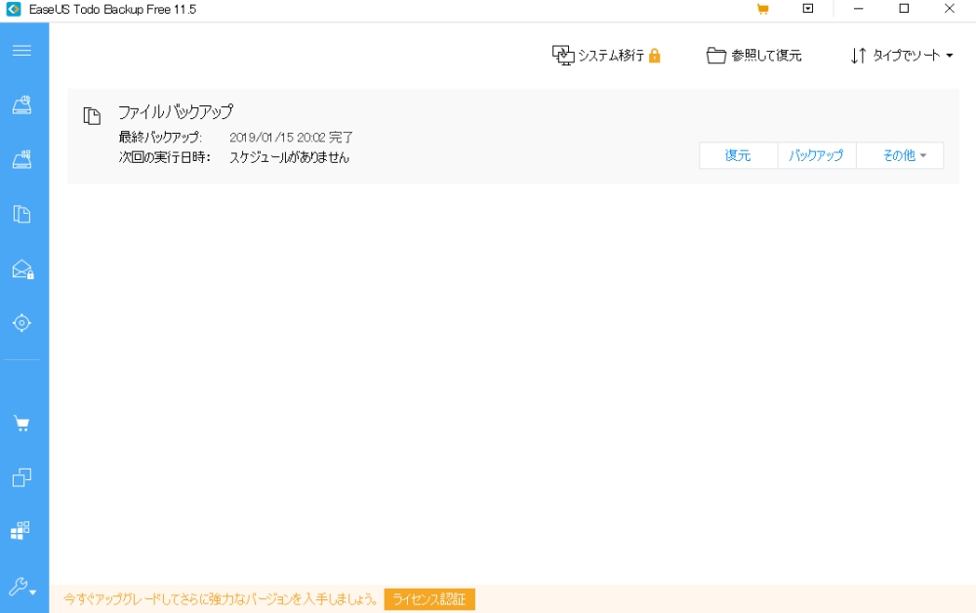Select the Mail Backup sidebar icon
Image resolution: width=976 pixels, height=613 pixels.
24,266
